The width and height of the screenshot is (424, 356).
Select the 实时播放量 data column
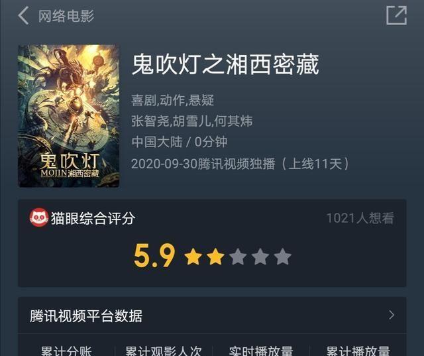click(260, 351)
